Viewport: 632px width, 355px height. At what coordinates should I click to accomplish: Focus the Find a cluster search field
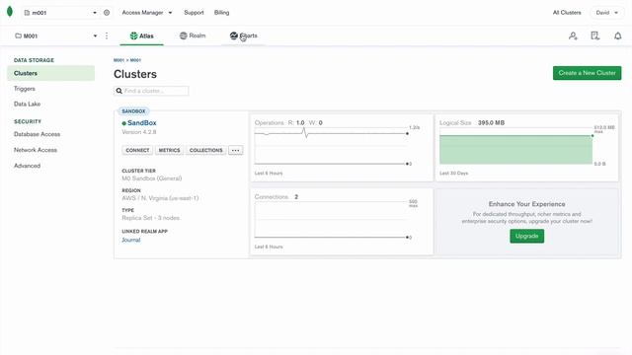click(151, 91)
